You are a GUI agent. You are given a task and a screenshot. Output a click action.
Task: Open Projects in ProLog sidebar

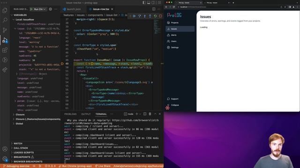(180, 23)
